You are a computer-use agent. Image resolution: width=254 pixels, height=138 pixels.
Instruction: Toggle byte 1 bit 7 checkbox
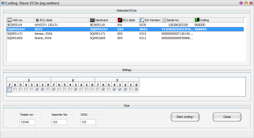point(10,89)
